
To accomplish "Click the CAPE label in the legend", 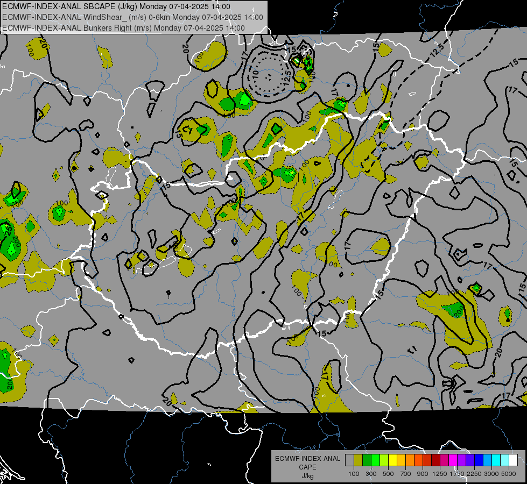I will pyautogui.click(x=307, y=467).
